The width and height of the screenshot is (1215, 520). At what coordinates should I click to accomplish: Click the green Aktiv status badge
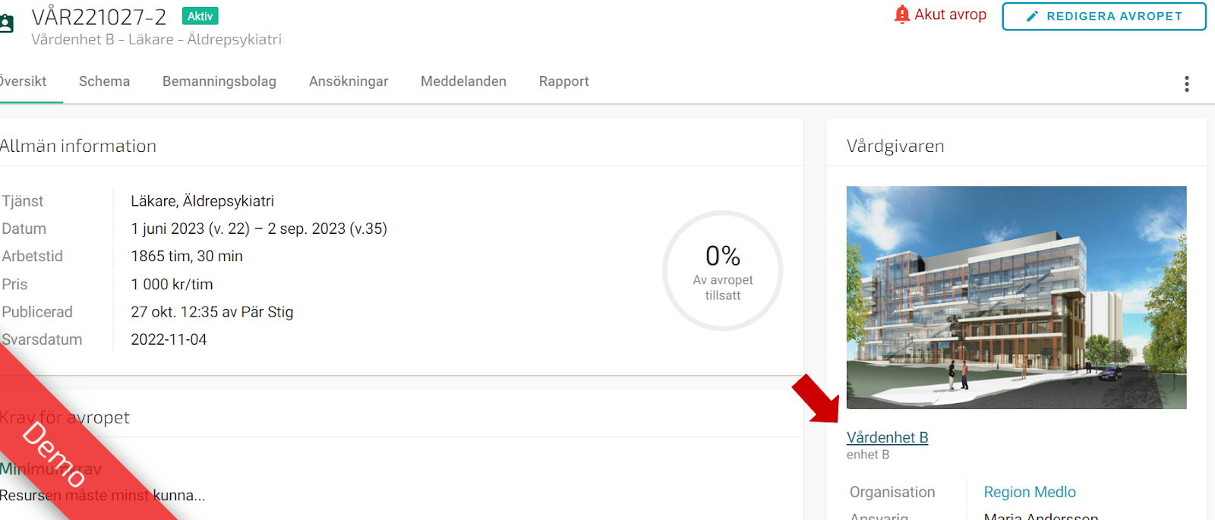point(200,16)
